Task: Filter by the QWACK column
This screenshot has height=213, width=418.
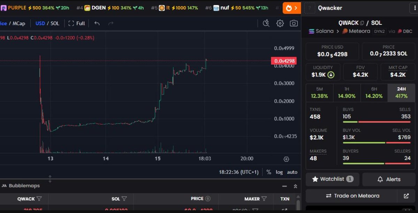Action: click(39, 199)
